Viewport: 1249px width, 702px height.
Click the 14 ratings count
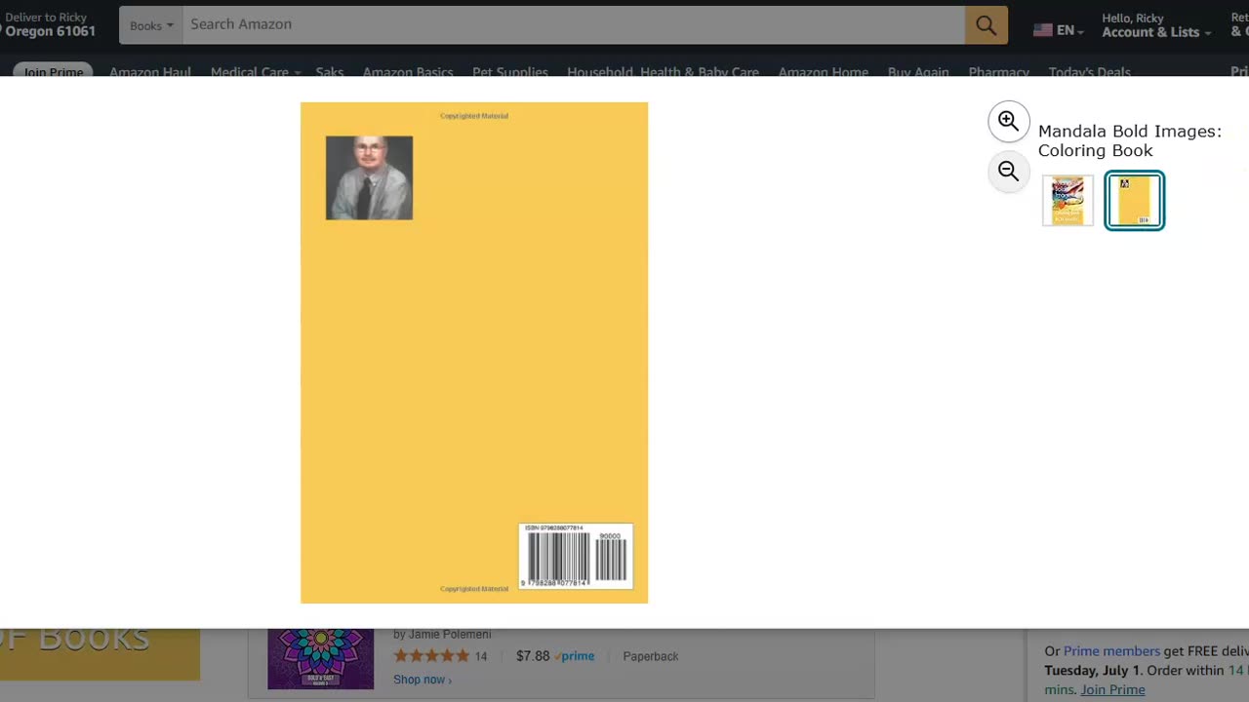481,657
